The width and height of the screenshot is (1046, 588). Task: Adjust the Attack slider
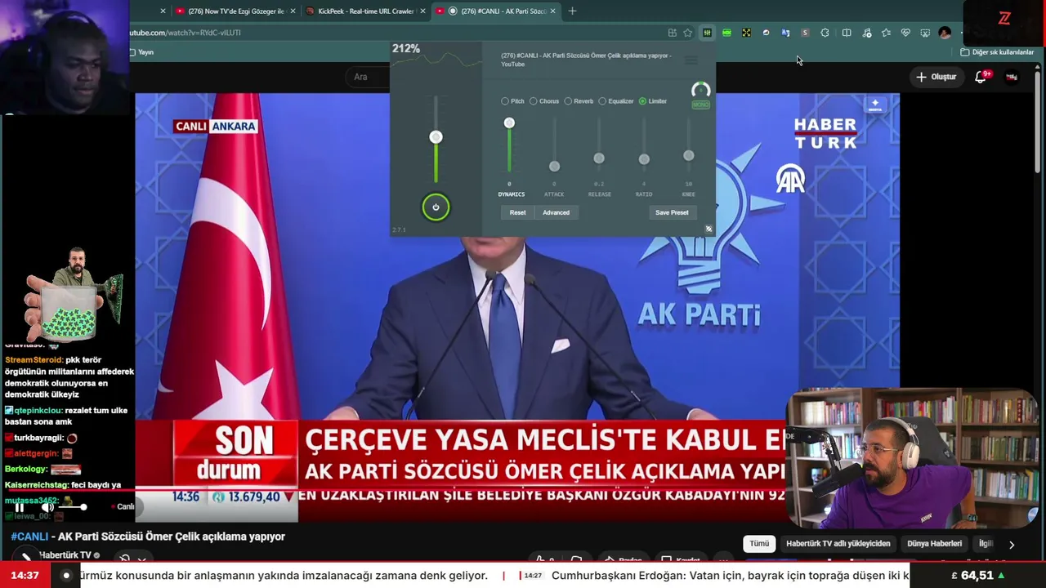[x=554, y=167]
